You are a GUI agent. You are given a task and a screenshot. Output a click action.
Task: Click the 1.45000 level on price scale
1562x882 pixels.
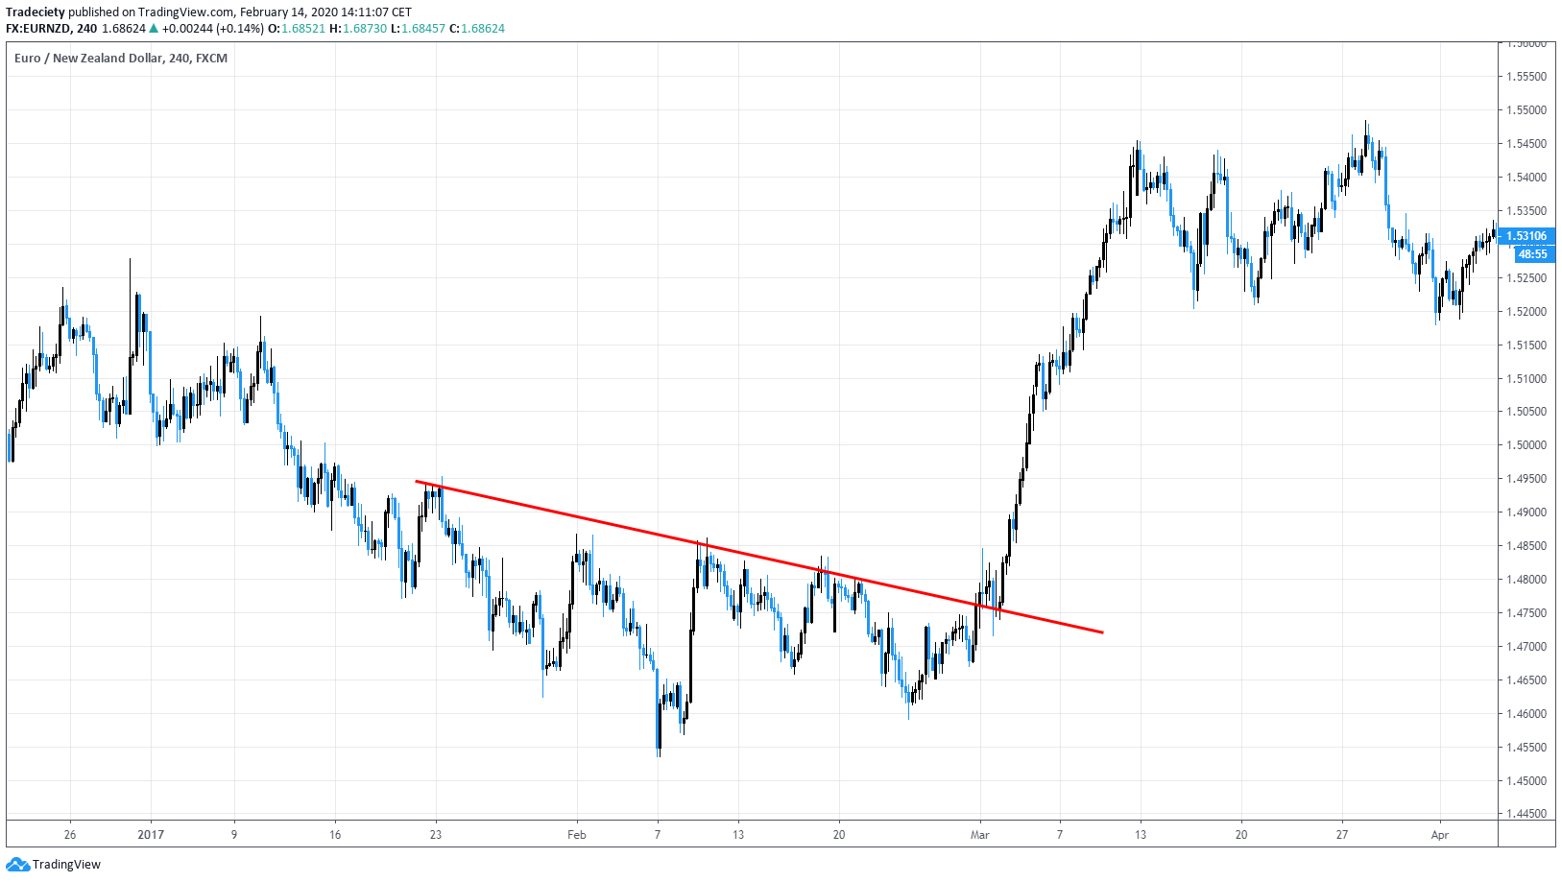coord(1526,781)
